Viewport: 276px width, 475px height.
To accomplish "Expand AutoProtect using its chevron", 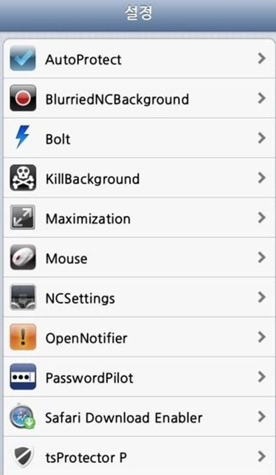I will point(262,58).
